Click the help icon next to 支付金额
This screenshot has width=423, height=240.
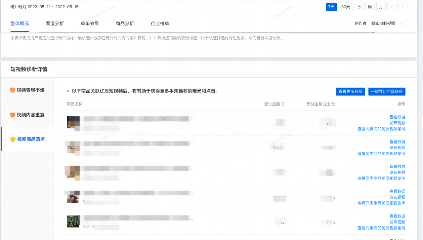(283, 104)
